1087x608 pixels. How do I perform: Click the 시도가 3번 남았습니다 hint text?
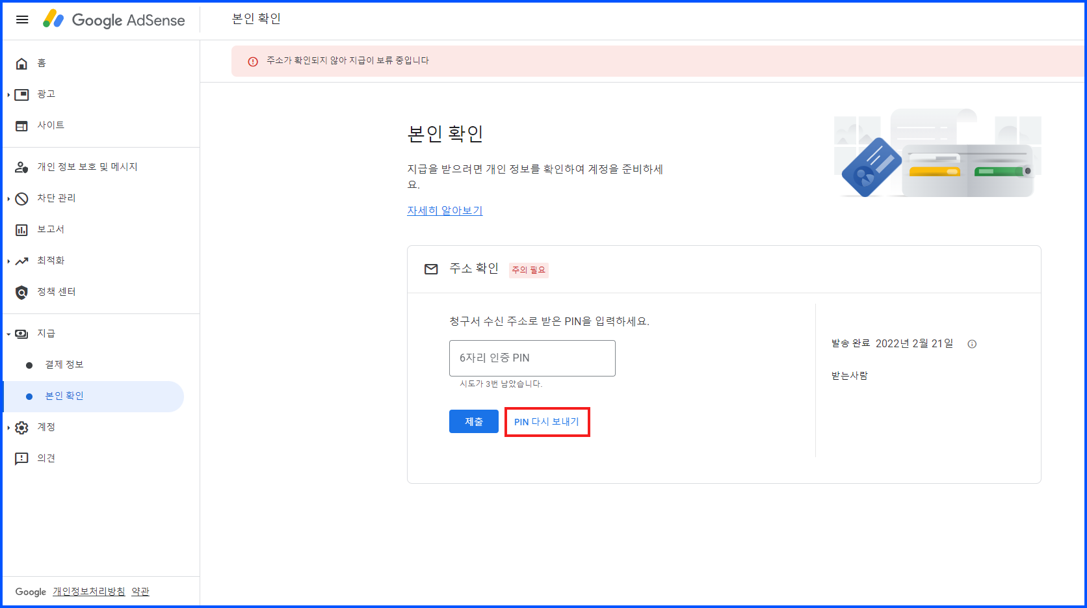pyautogui.click(x=501, y=384)
